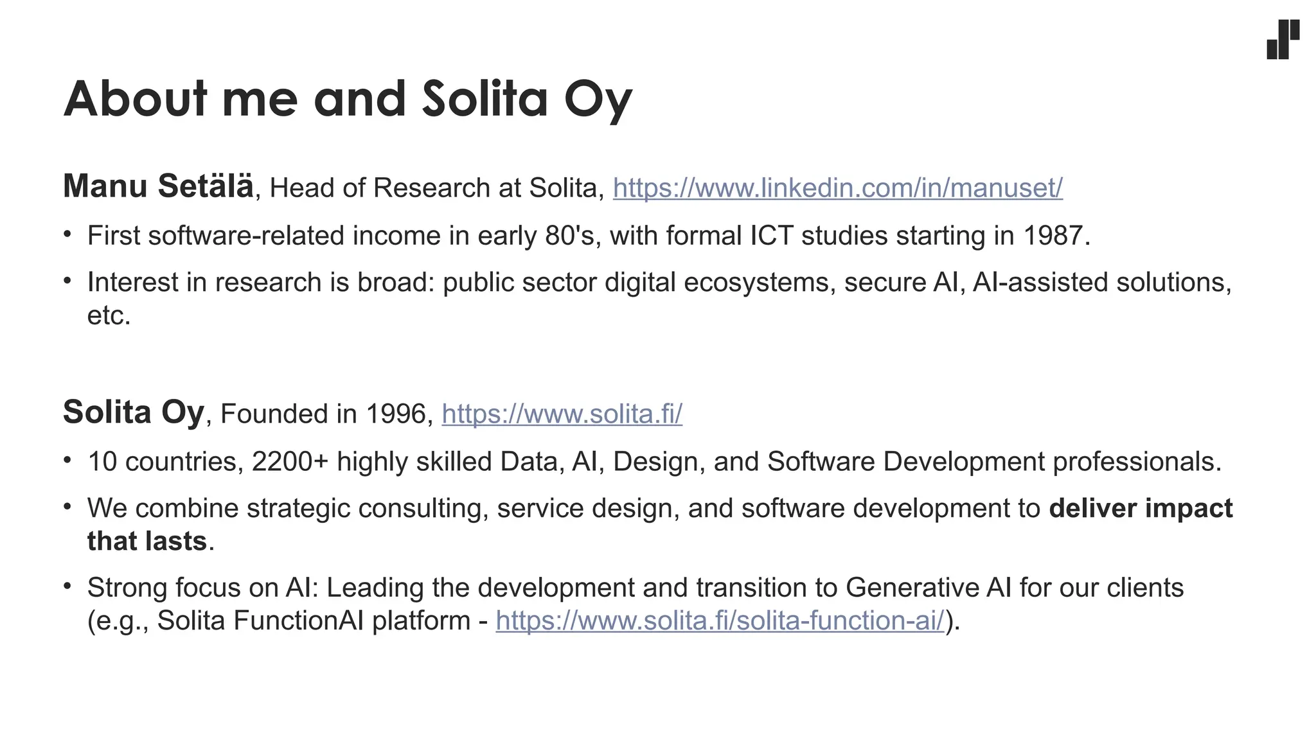Click the wrapped word etc. under research bullet
This screenshot has height=740, width=1316.
tap(109, 315)
